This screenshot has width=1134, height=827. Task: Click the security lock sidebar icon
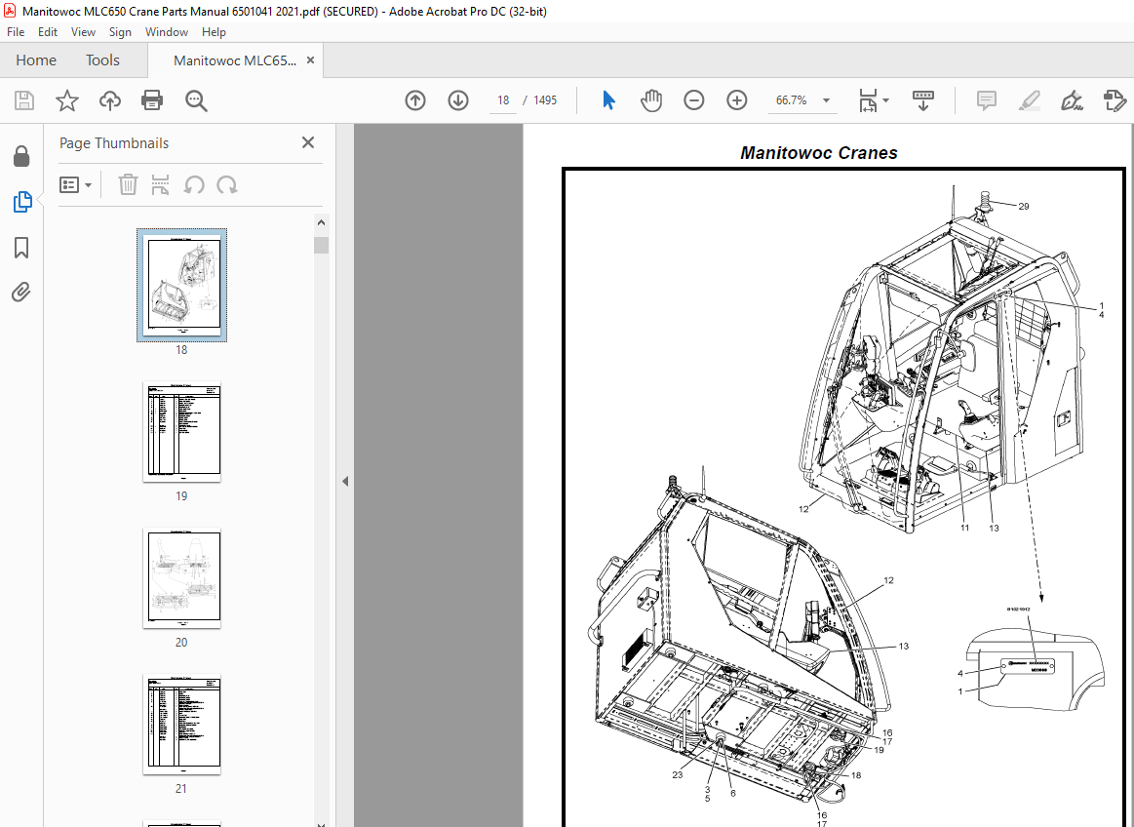21,156
